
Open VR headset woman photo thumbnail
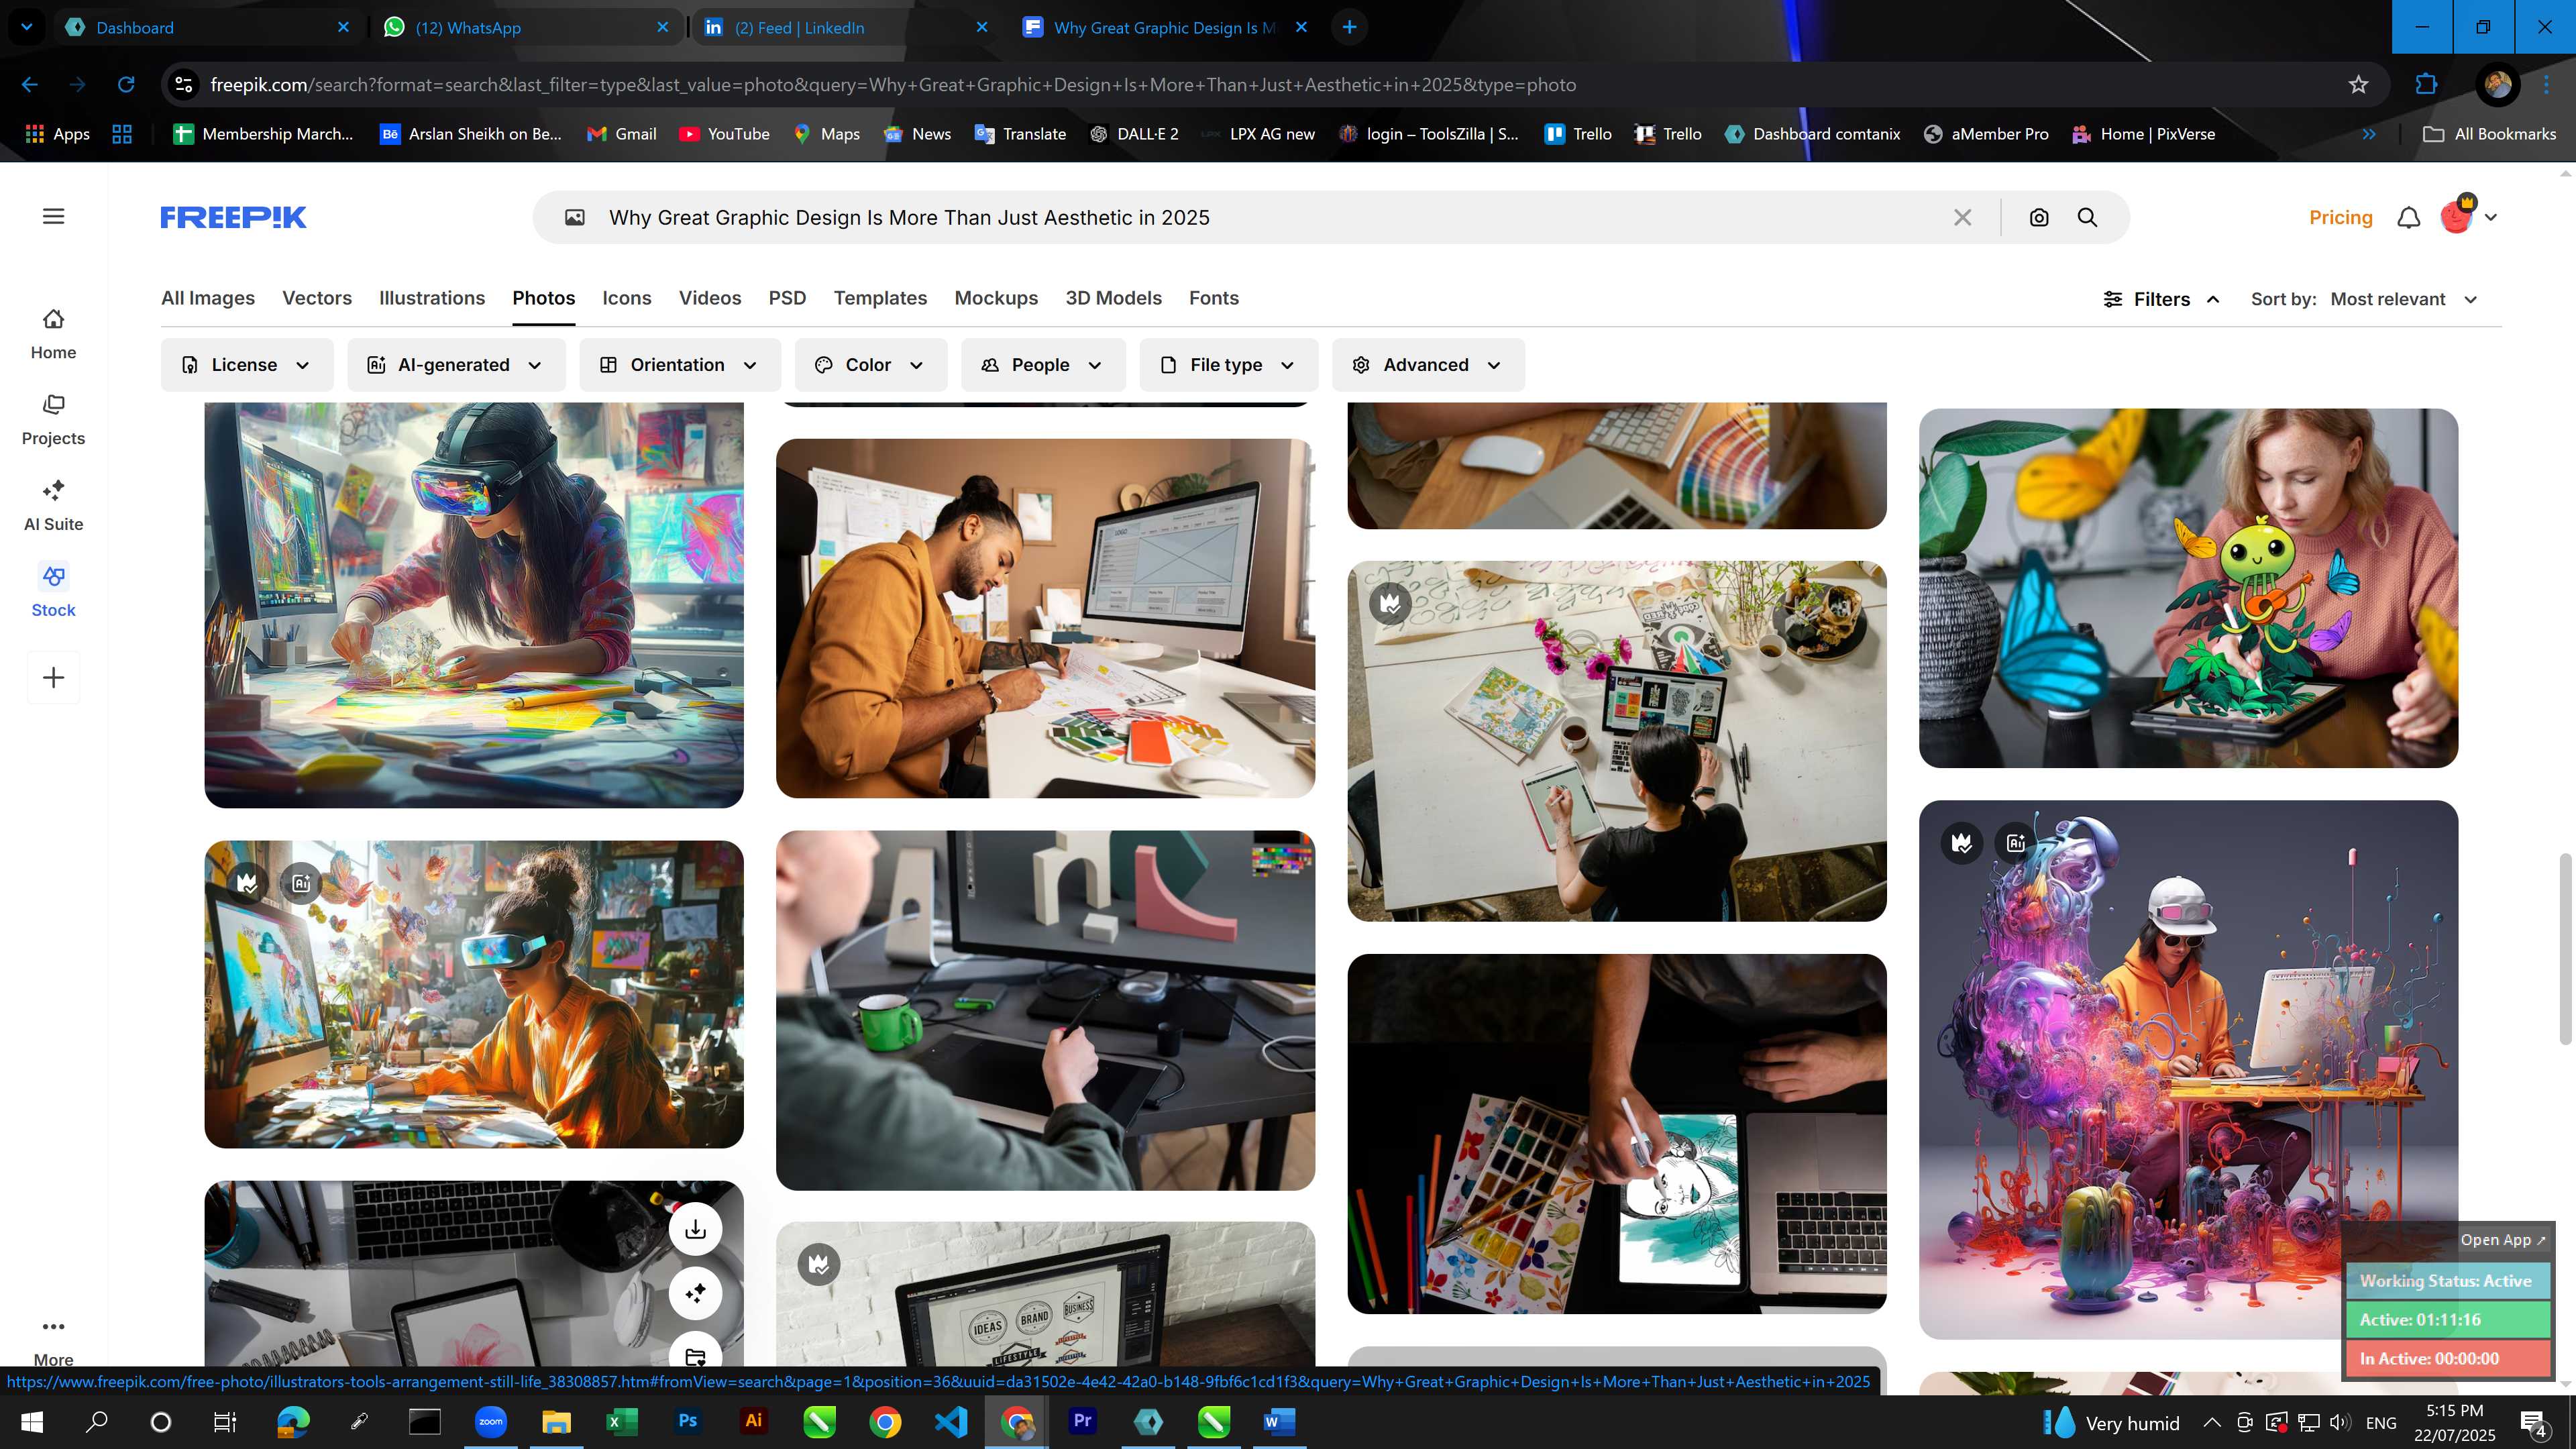tap(474, 605)
